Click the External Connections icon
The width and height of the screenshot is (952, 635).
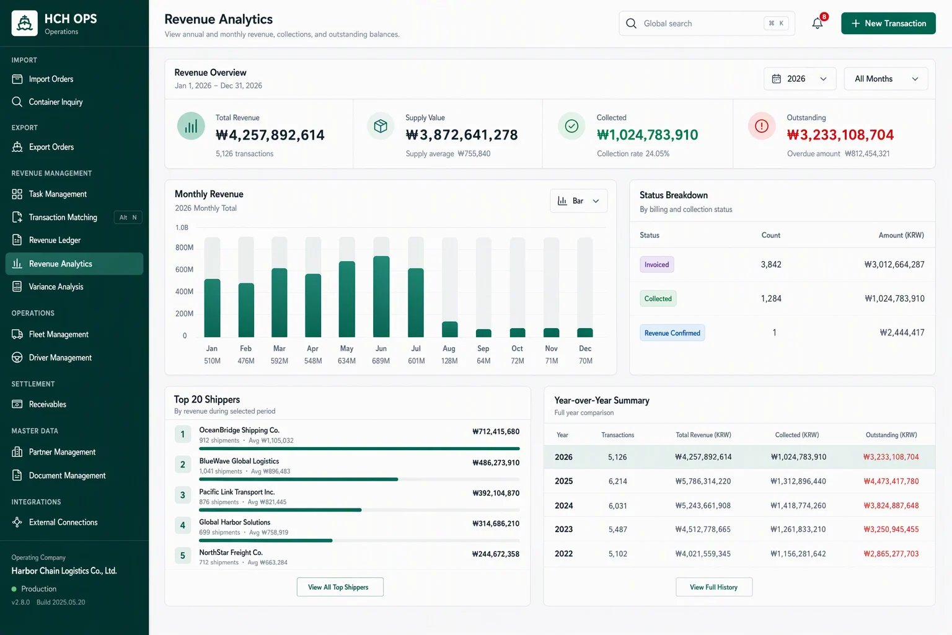point(17,522)
